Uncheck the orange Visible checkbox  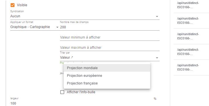[x=13, y=5]
